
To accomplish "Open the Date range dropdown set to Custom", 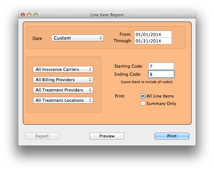I will tap(77, 38).
